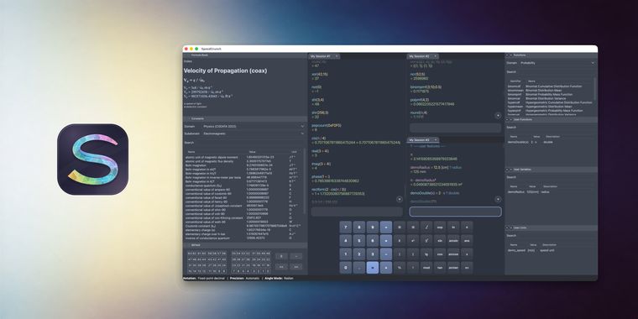Click the Functions panel search field
Viewport: 638px width, 319px height.
pyautogui.click(x=552, y=71)
